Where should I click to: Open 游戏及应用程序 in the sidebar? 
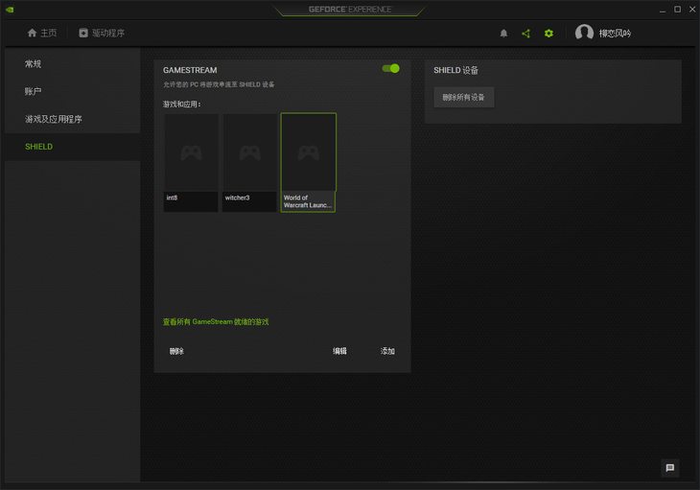[73, 119]
